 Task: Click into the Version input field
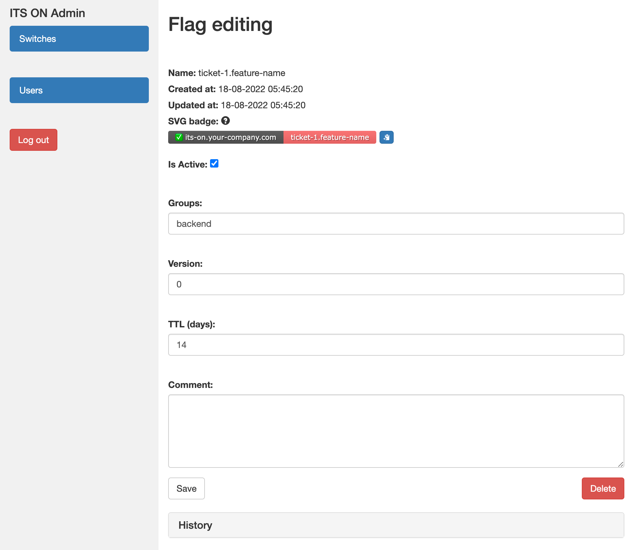396,284
